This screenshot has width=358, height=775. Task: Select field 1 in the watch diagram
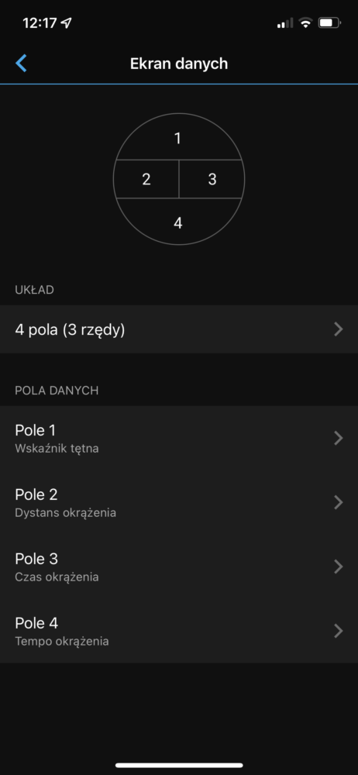[178, 139]
